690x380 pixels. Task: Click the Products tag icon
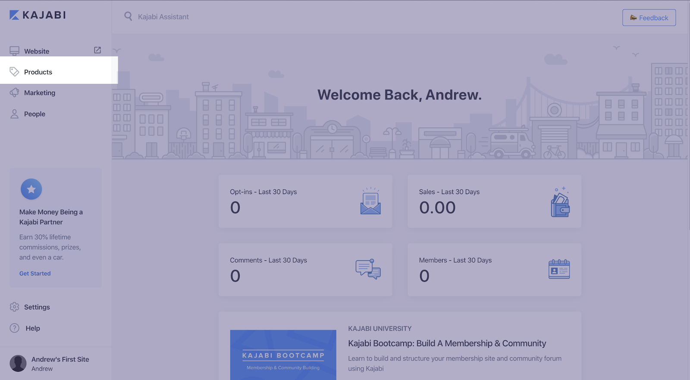[x=14, y=72]
